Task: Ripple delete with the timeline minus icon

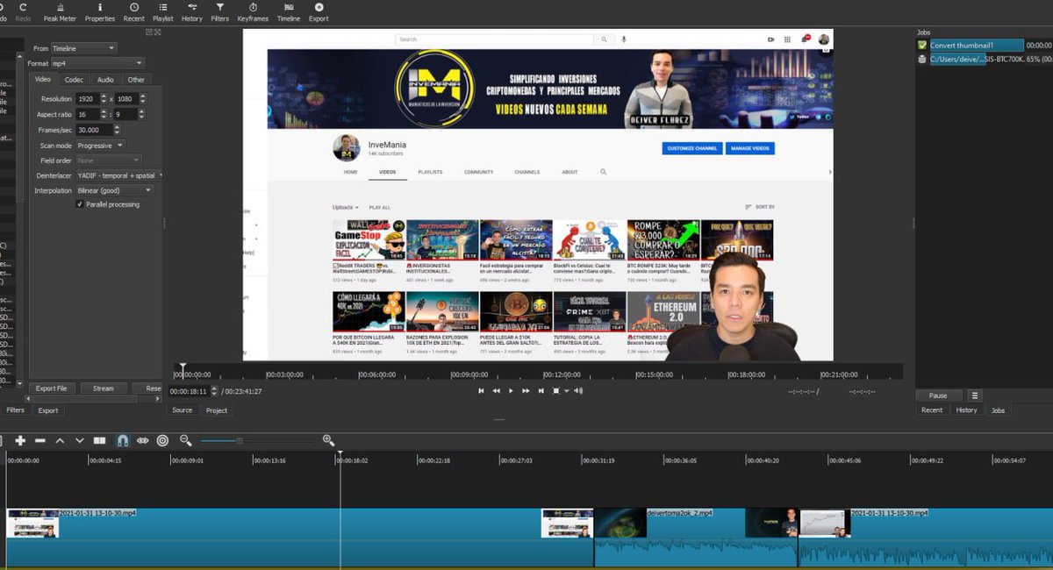Action: 39,440
